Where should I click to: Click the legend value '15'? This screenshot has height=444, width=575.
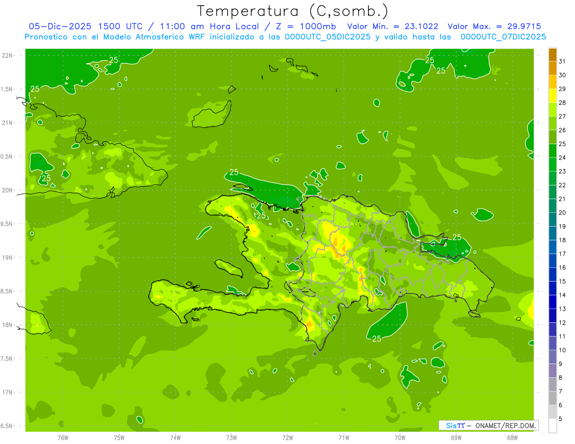563,282
